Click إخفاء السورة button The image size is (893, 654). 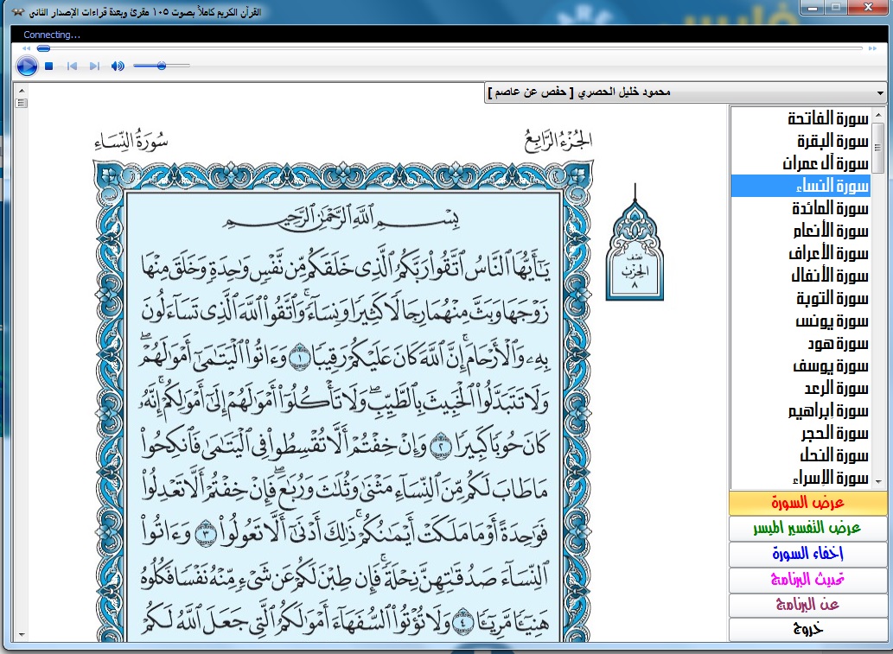[808, 554]
